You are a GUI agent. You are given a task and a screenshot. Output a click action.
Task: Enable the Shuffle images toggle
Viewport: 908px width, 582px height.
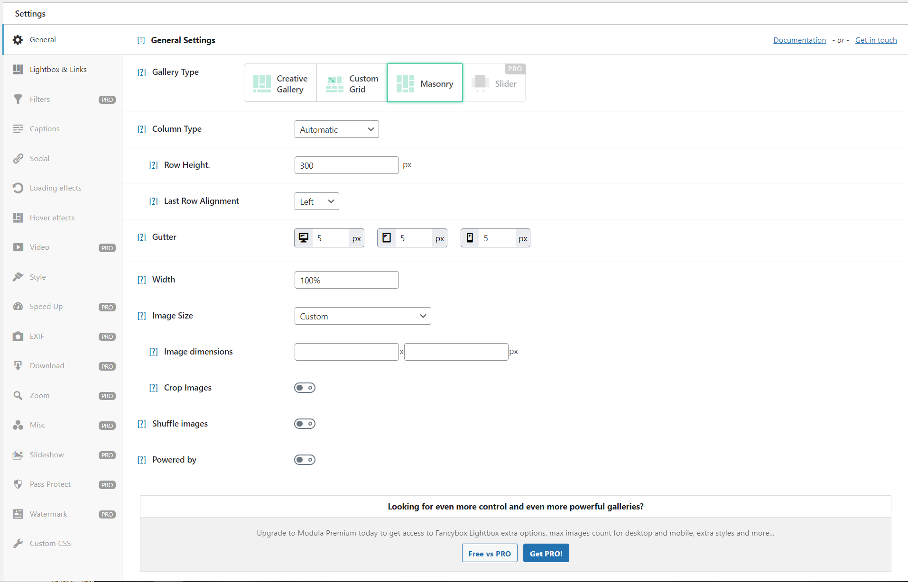[305, 424]
